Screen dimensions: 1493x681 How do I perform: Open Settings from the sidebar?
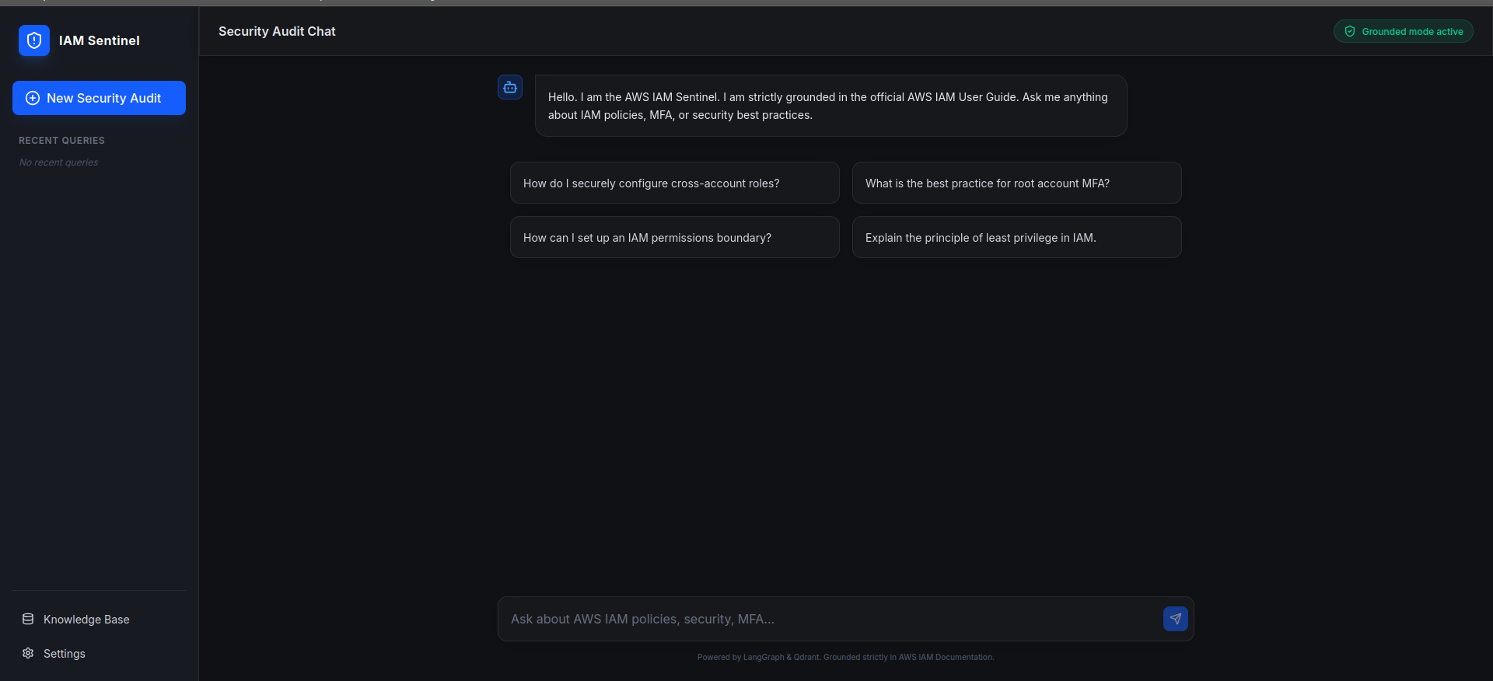pyautogui.click(x=99, y=653)
